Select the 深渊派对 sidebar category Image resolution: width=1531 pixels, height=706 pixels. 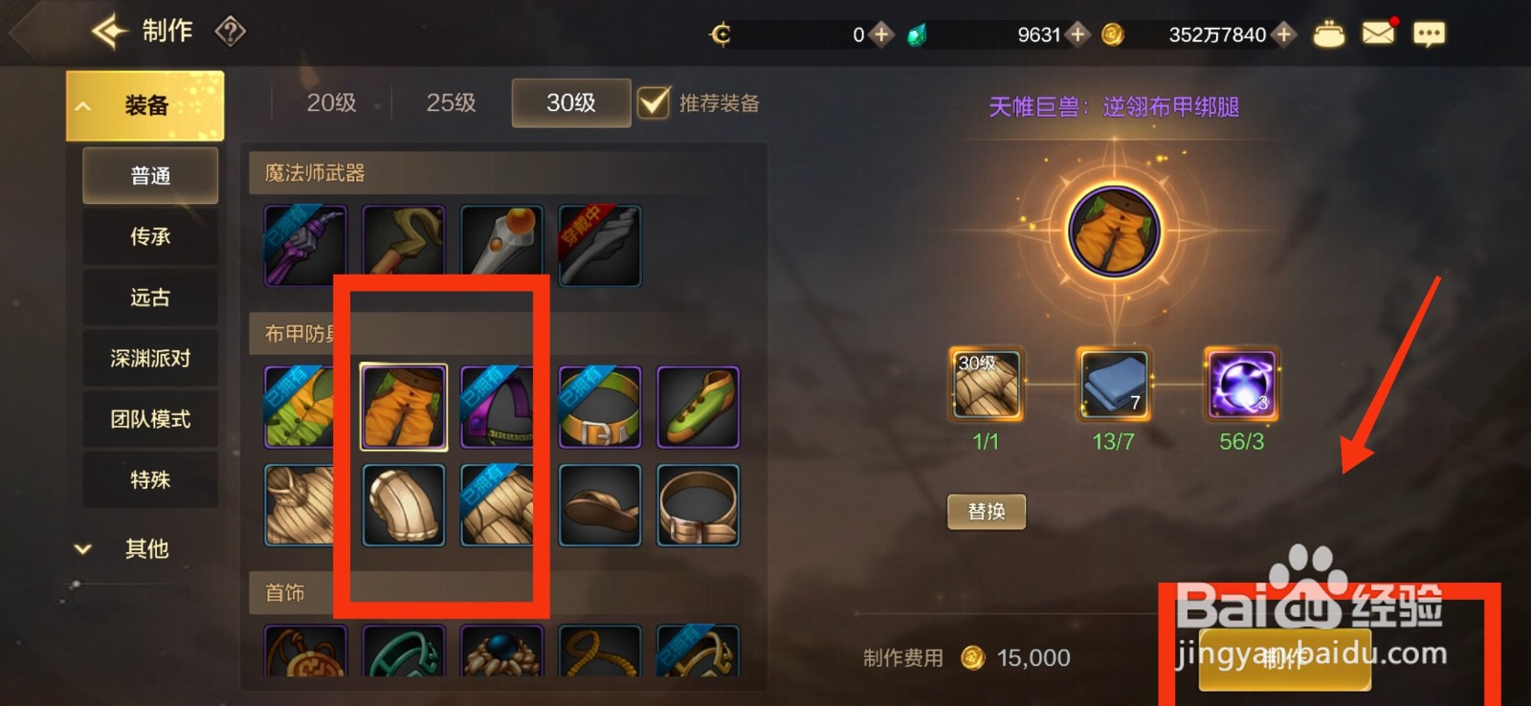150,358
